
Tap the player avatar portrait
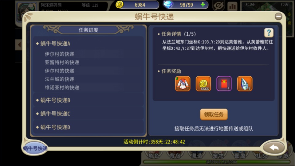(x=26, y=12)
